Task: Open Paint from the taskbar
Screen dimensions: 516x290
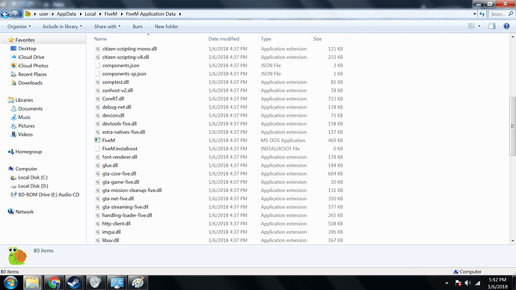Action: [x=138, y=283]
